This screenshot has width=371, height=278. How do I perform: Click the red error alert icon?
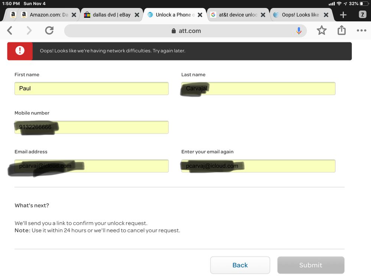[x=19, y=51]
